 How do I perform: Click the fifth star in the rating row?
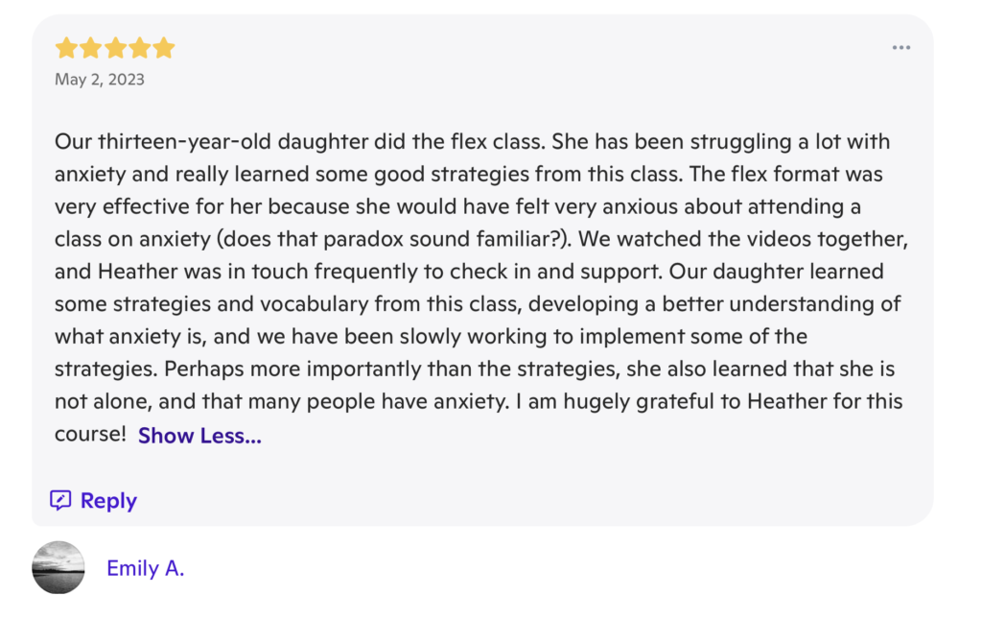164,46
